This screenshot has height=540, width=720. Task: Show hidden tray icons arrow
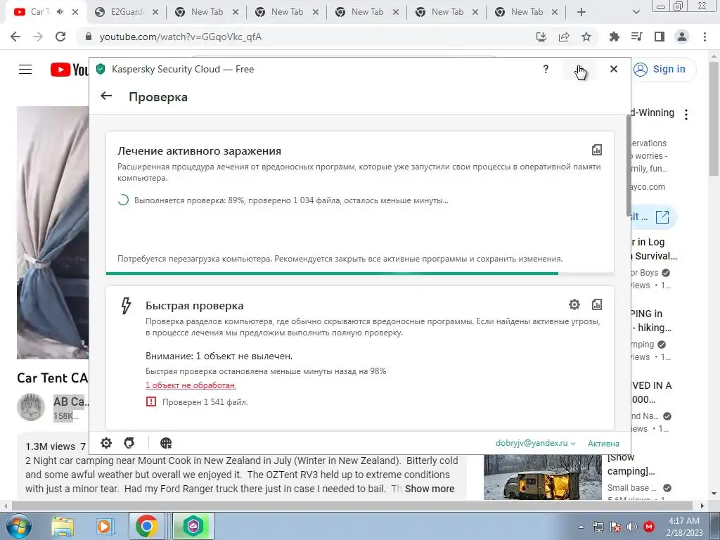tap(581, 527)
